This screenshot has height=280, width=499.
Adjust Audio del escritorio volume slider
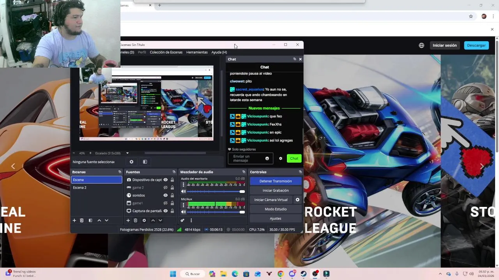[x=216, y=191]
